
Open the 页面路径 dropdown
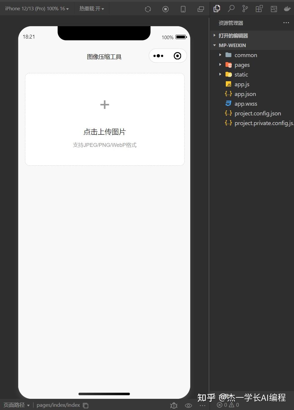tap(16, 405)
